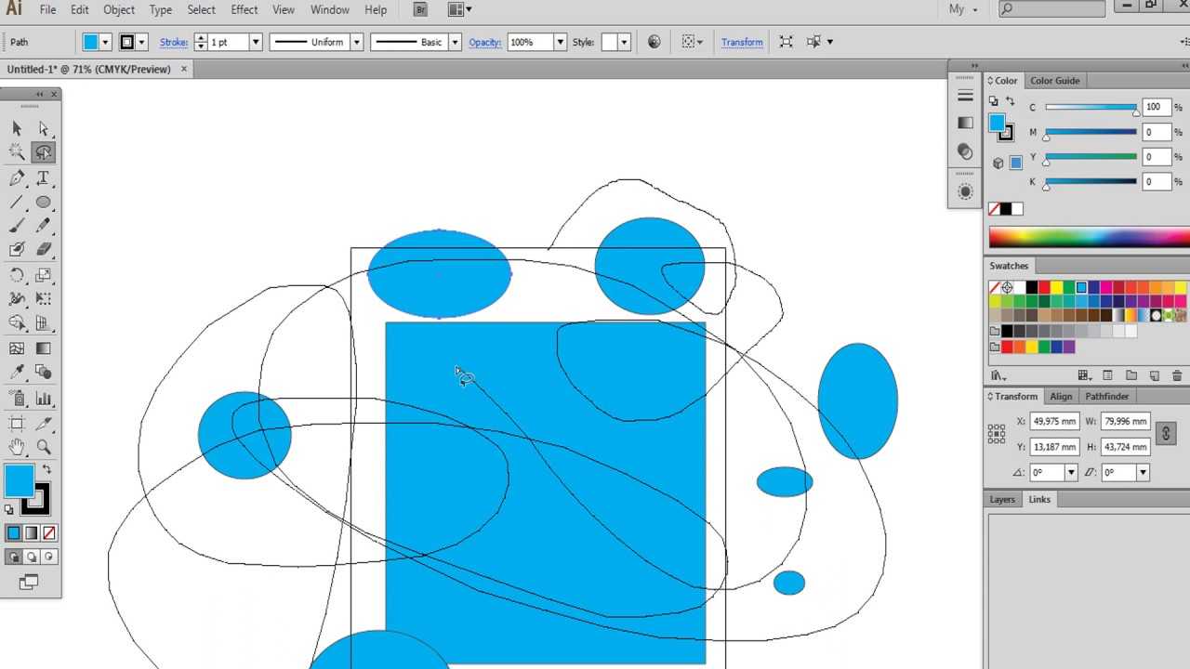Open the Swatch Libraries menu icon
Image resolution: width=1190 pixels, height=669 pixels.
(x=998, y=375)
